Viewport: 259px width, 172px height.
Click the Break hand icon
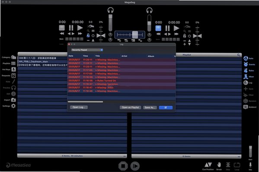coord(219,165)
